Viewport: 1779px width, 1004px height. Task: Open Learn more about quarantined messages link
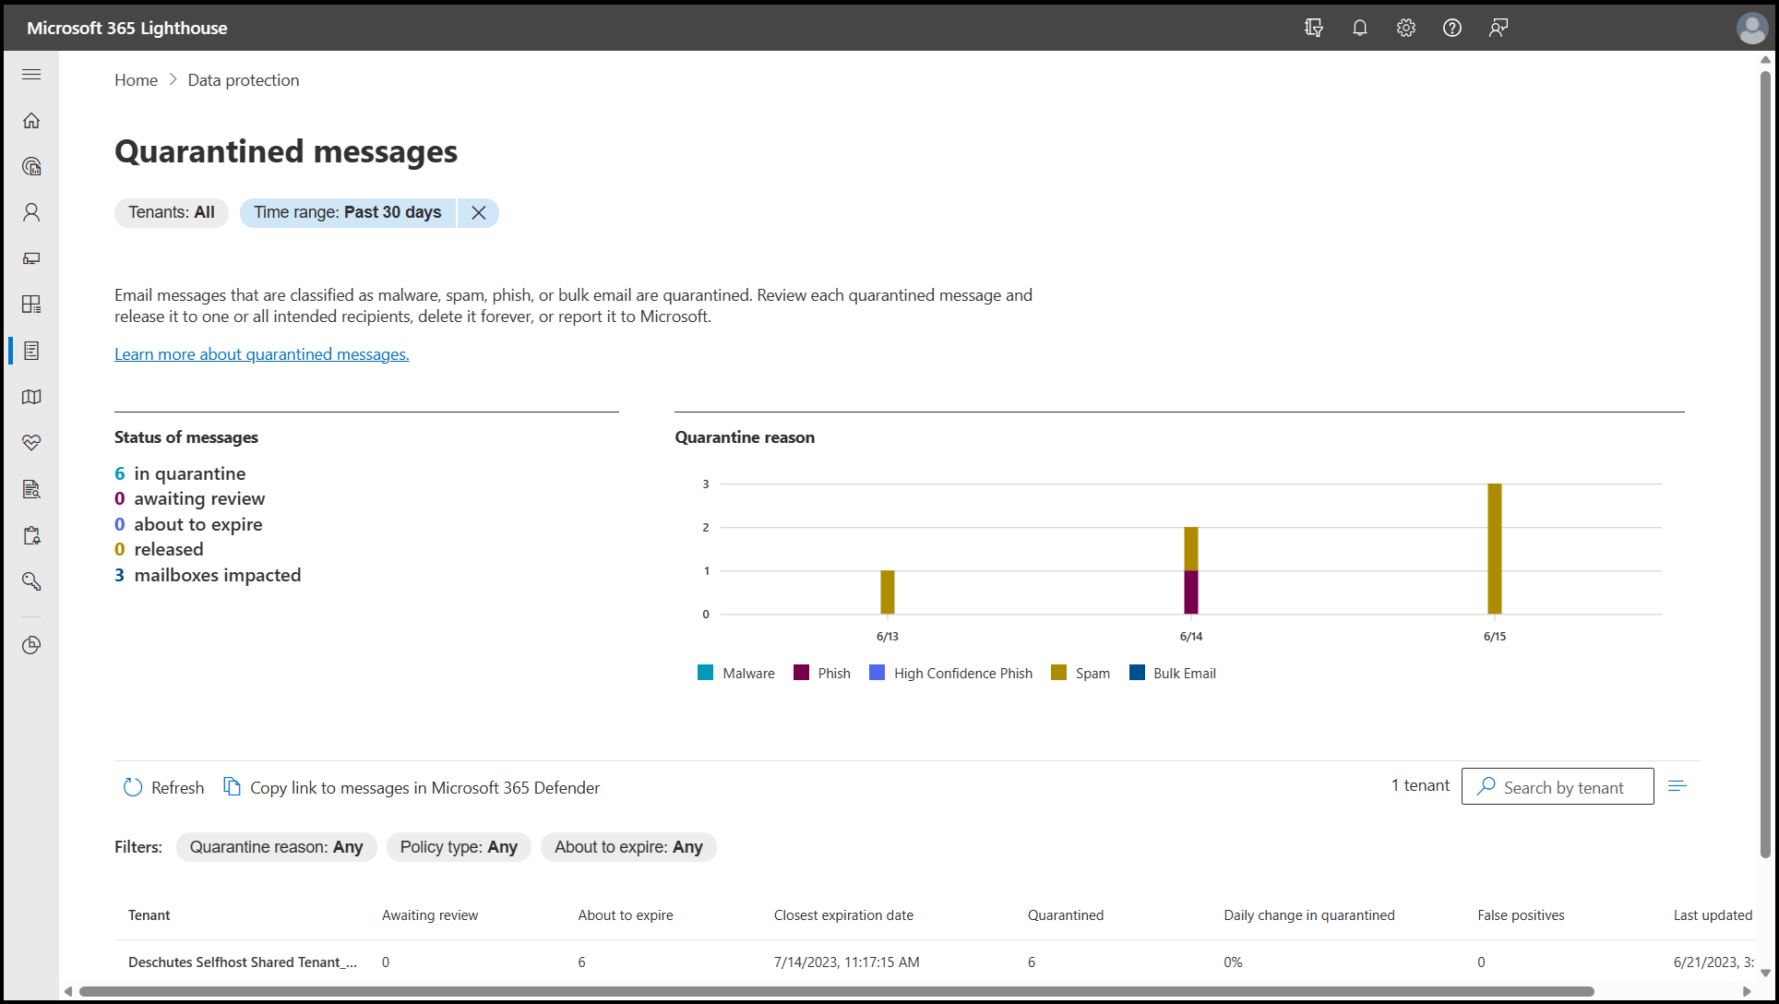click(x=262, y=354)
